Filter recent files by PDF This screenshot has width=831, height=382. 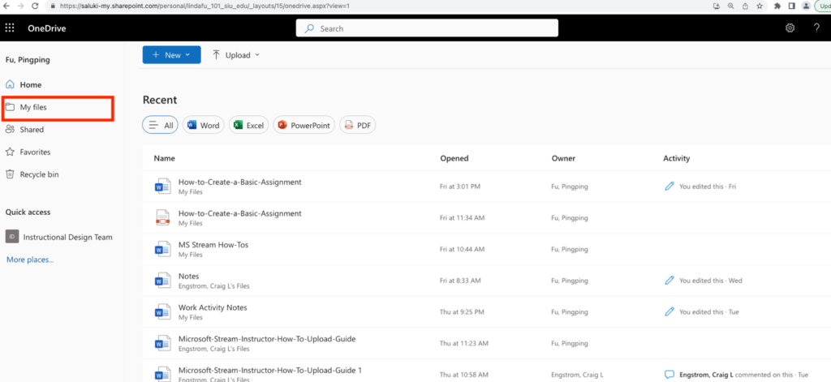coord(357,126)
